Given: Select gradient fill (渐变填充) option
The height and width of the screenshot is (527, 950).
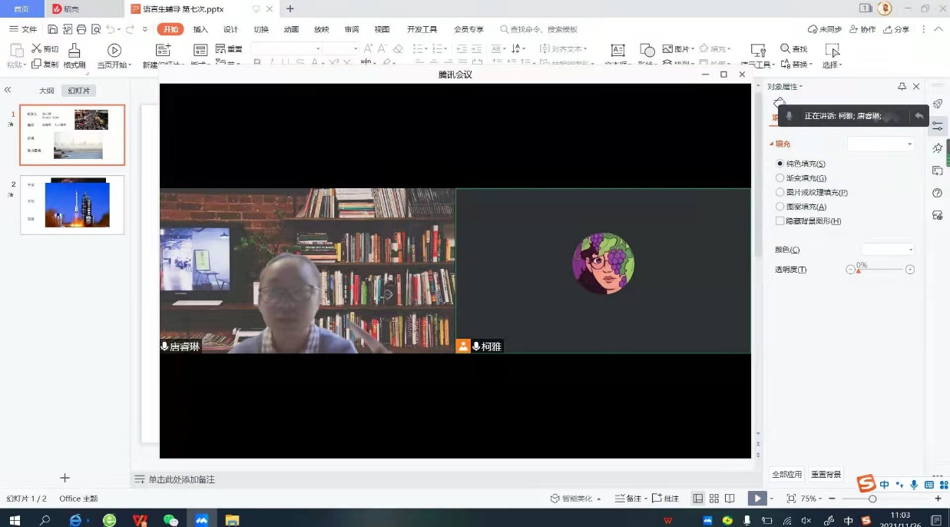Looking at the screenshot, I should [x=780, y=178].
